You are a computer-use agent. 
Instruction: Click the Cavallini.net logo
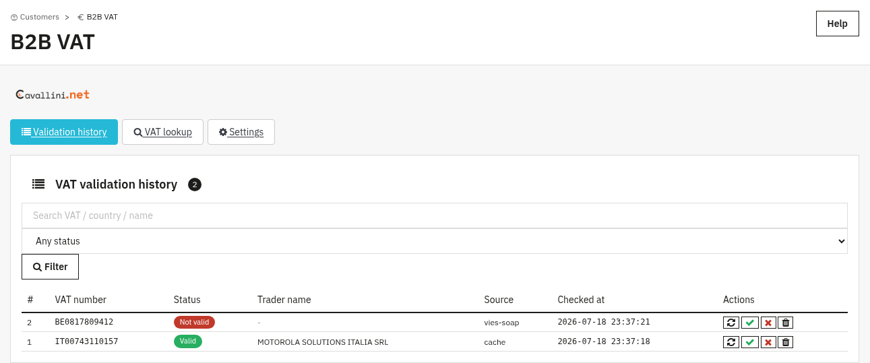tap(53, 95)
